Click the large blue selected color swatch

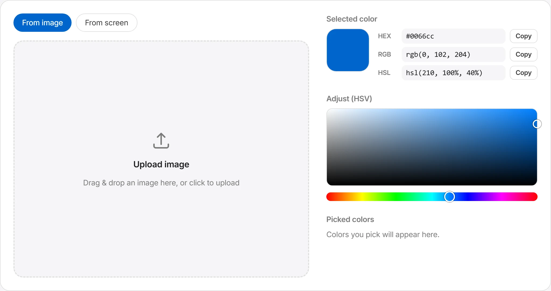click(x=348, y=50)
